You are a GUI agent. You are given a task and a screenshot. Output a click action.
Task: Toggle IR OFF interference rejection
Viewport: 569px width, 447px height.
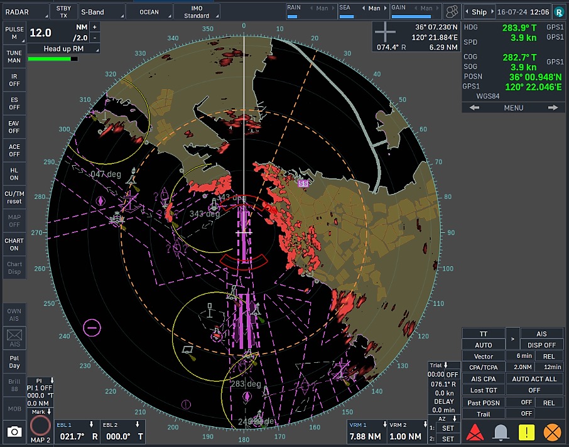point(14,80)
